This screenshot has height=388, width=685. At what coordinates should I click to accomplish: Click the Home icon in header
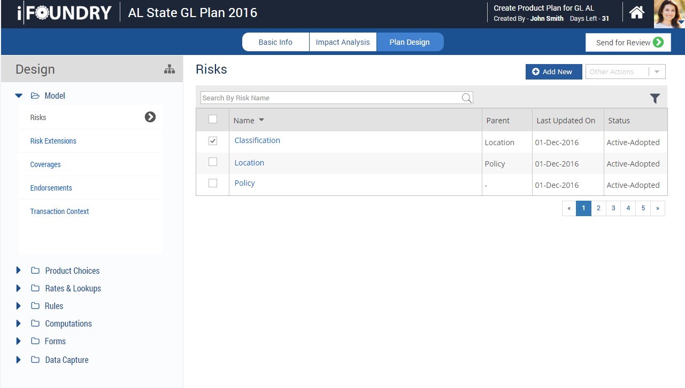[x=636, y=13]
